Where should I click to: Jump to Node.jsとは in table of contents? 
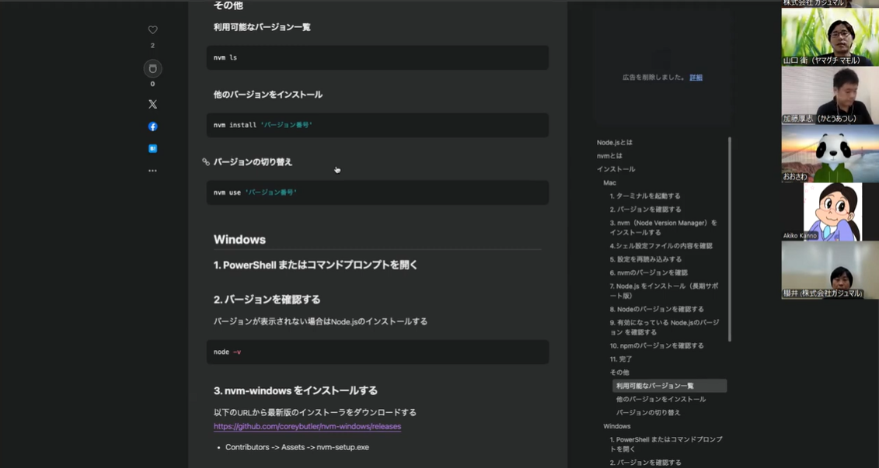[615, 143]
